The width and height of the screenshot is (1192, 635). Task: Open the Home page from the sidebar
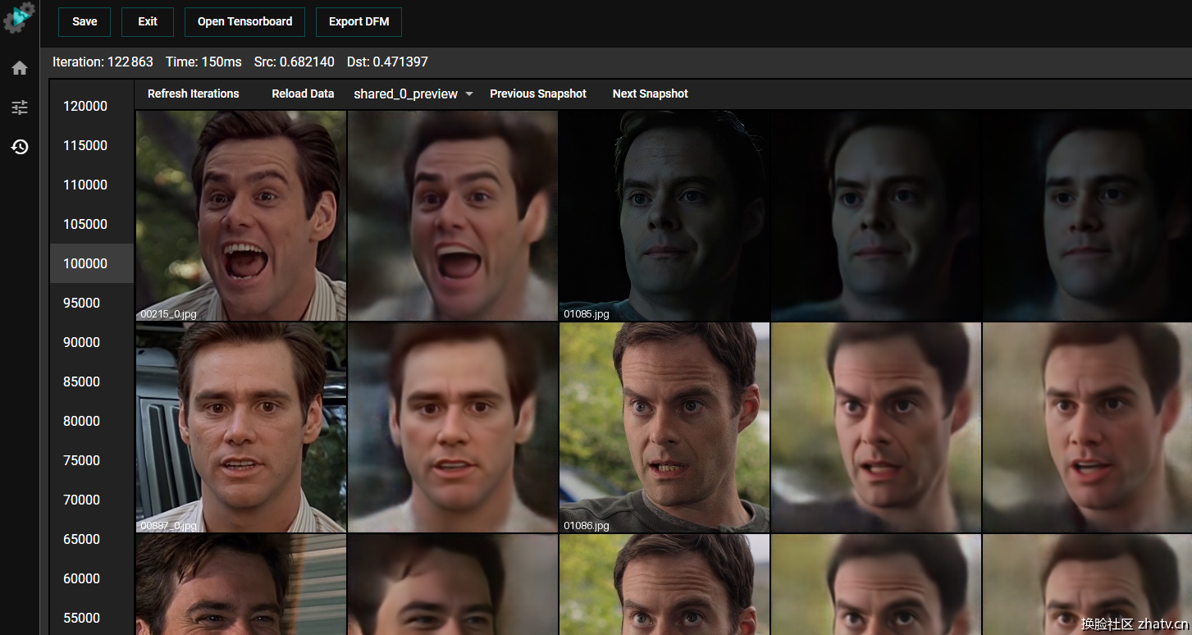pos(20,68)
